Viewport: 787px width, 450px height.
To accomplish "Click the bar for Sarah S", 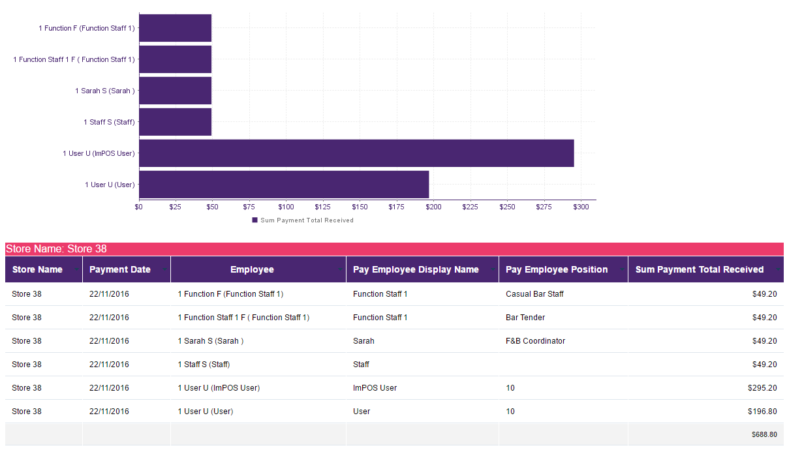I will pos(175,91).
